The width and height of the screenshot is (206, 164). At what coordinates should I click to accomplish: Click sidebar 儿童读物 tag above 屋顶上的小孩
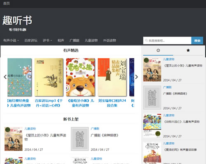pyautogui.click(x=169, y=59)
